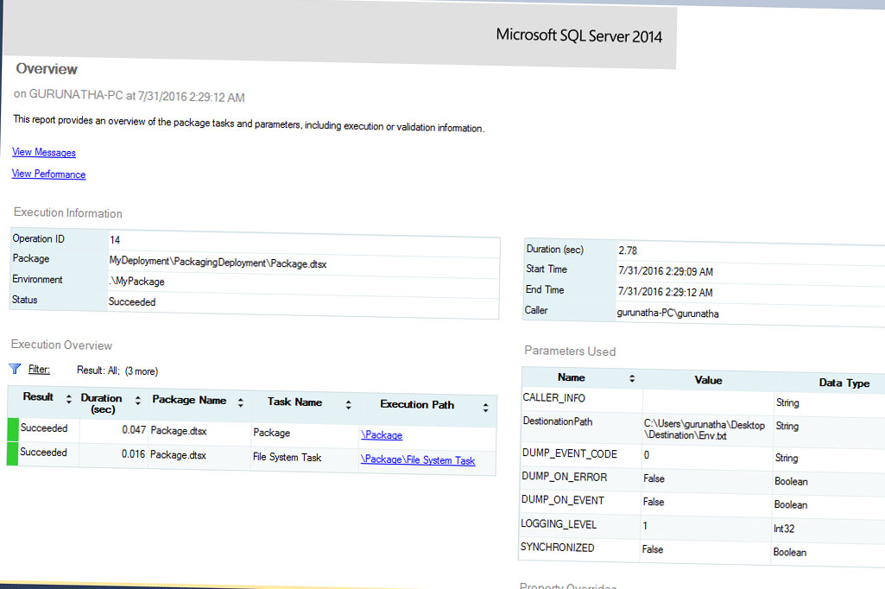
Task: Select the Duration value 2.78
Action: point(628,250)
